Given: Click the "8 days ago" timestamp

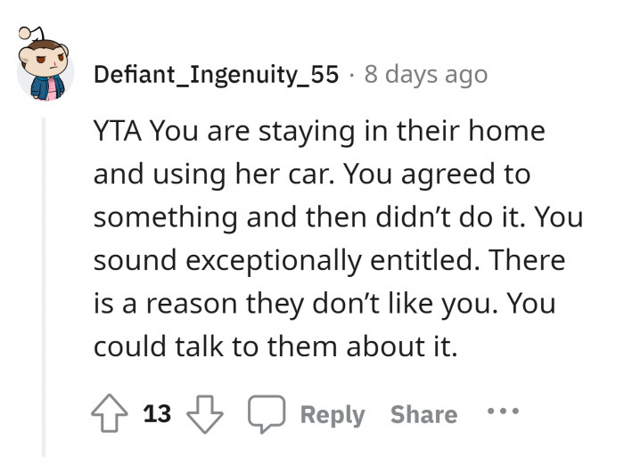Looking at the screenshot, I should point(426,75).
